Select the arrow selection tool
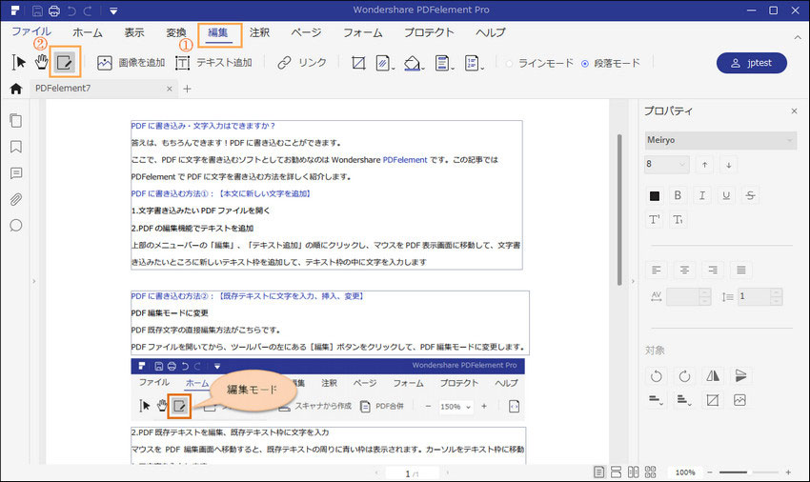 click(x=19, y=63)
